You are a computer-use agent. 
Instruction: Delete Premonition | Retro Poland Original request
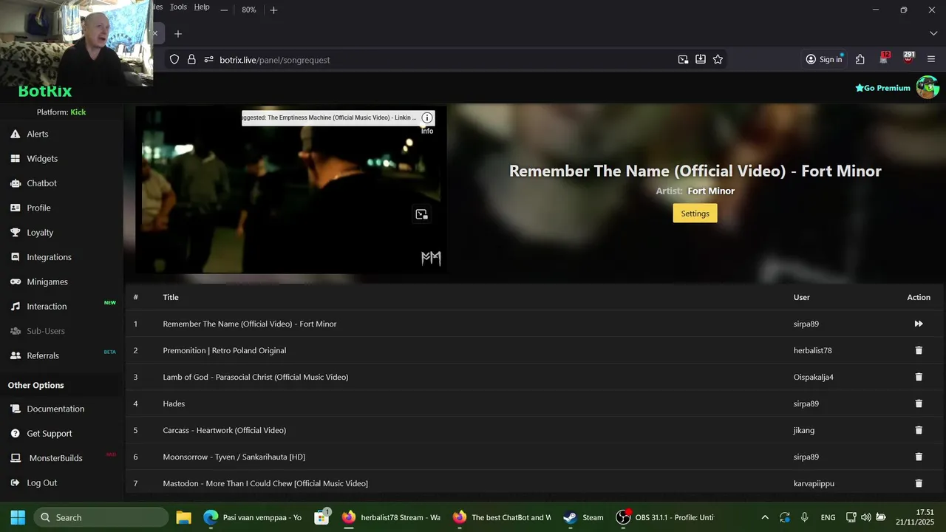pyautogui.click(x=919, y=350)
